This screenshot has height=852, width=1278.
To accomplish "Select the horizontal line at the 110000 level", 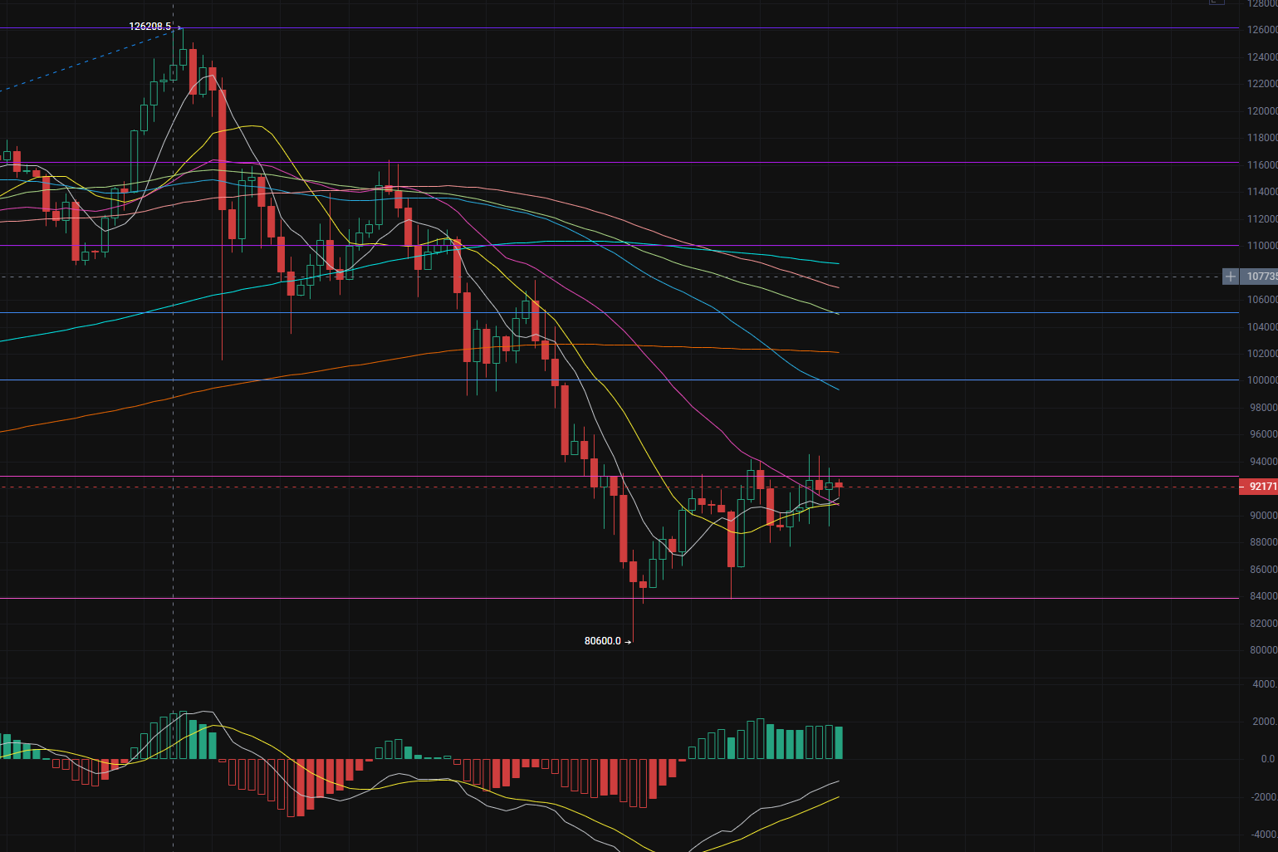I will pos(996,245).
